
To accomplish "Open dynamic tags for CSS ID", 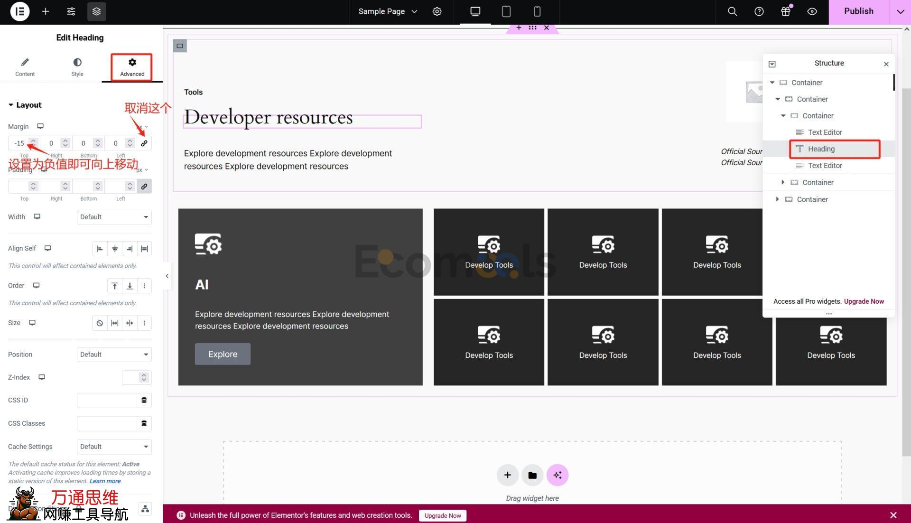I will click(x=144, y=400).
